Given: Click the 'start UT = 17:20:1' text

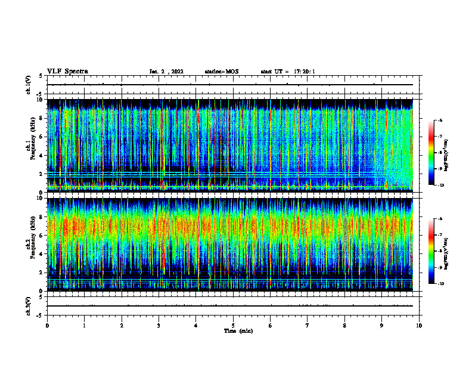Looking at the screenshot, I should point(288,72).
